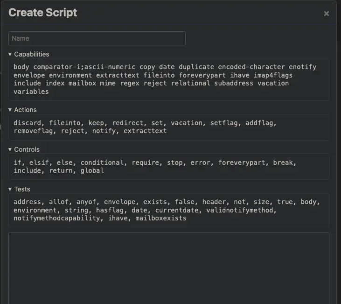Click "global" in the Controls list
Screen dimensions: 341x304
click(92, 170)
